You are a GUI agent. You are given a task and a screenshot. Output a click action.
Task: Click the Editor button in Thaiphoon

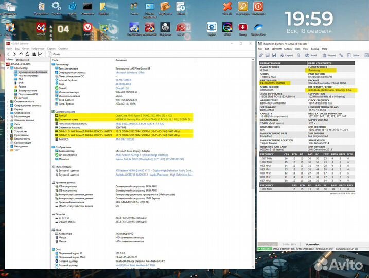pos(353,55)
